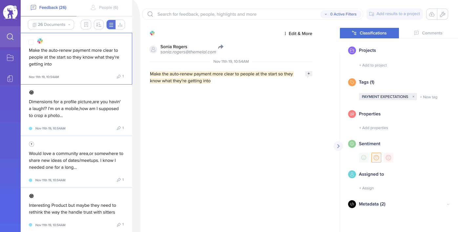Click + New tag link
Image resolution: width=458 pixels, height=232 pixels.
tap(429, 97)
